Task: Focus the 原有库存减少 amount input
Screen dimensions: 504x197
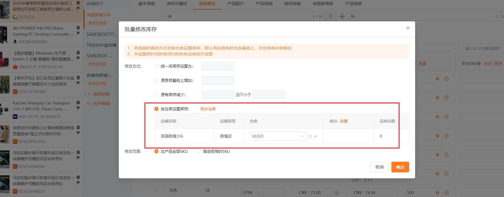Action: point(218,95)
